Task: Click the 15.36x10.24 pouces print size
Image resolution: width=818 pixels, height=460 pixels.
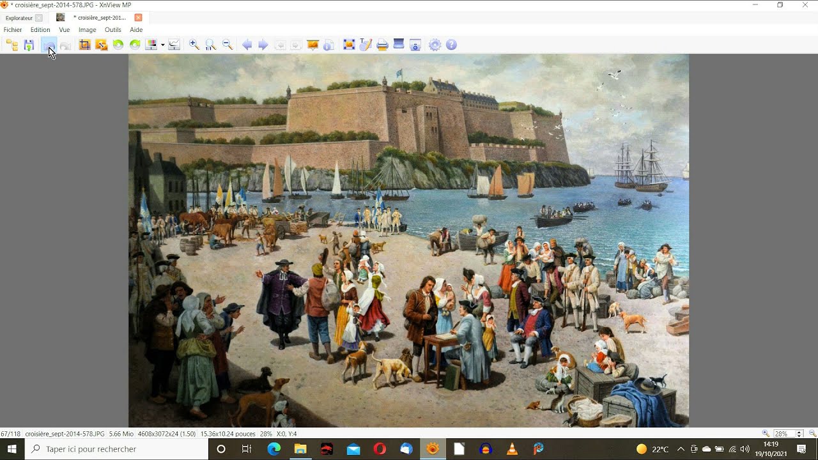Action: tap(228, 434)
